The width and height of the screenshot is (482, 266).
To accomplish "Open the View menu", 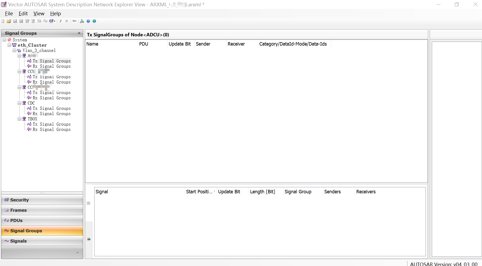I will [x=39, y=13].
